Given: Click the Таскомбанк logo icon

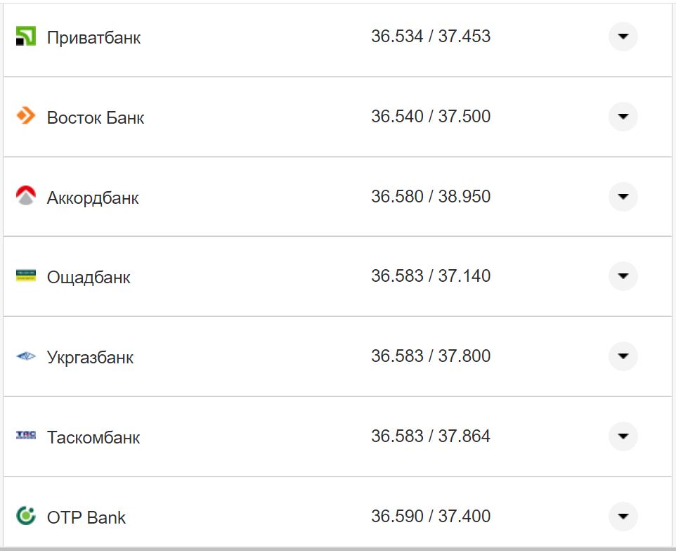Looking at the screenshot, I should (25, 436).
